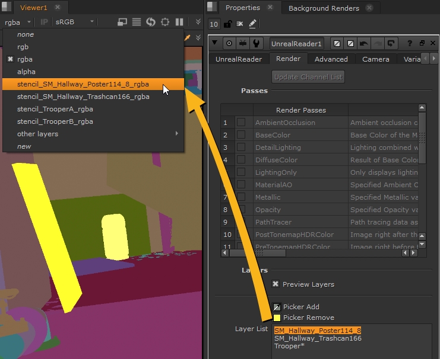The width and height of the screenshot is (440, 359).
Task: Open the sRGB colorspace dropdown
Action: (x=74, y=22)
